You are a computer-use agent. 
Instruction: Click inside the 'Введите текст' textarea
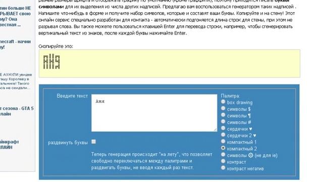click(154, 113)
